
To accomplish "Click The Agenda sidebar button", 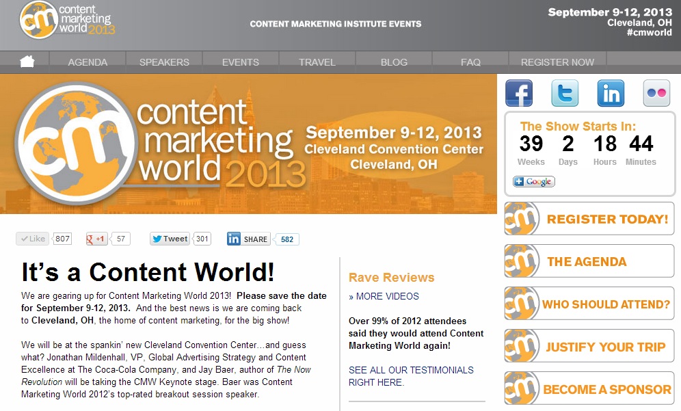I will click(589, 261).
